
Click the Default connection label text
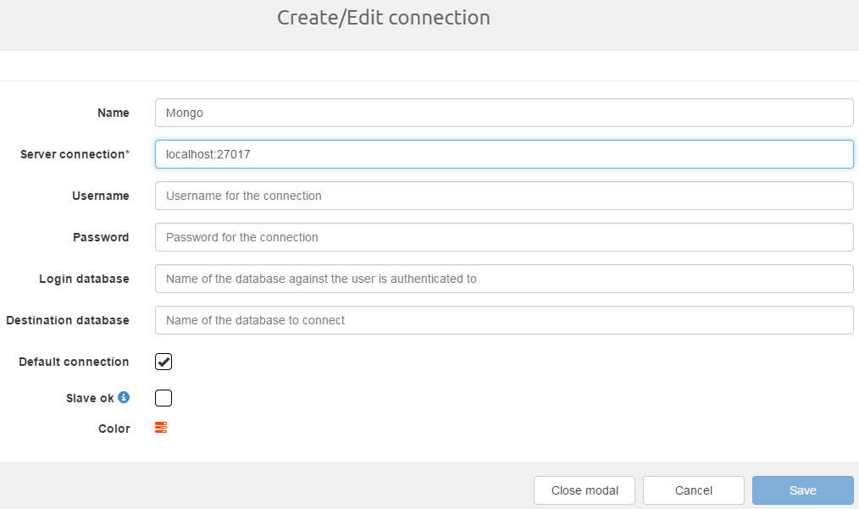74,362
